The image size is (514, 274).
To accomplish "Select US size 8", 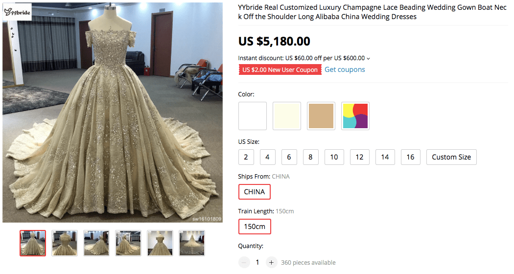I will point(311,157).
